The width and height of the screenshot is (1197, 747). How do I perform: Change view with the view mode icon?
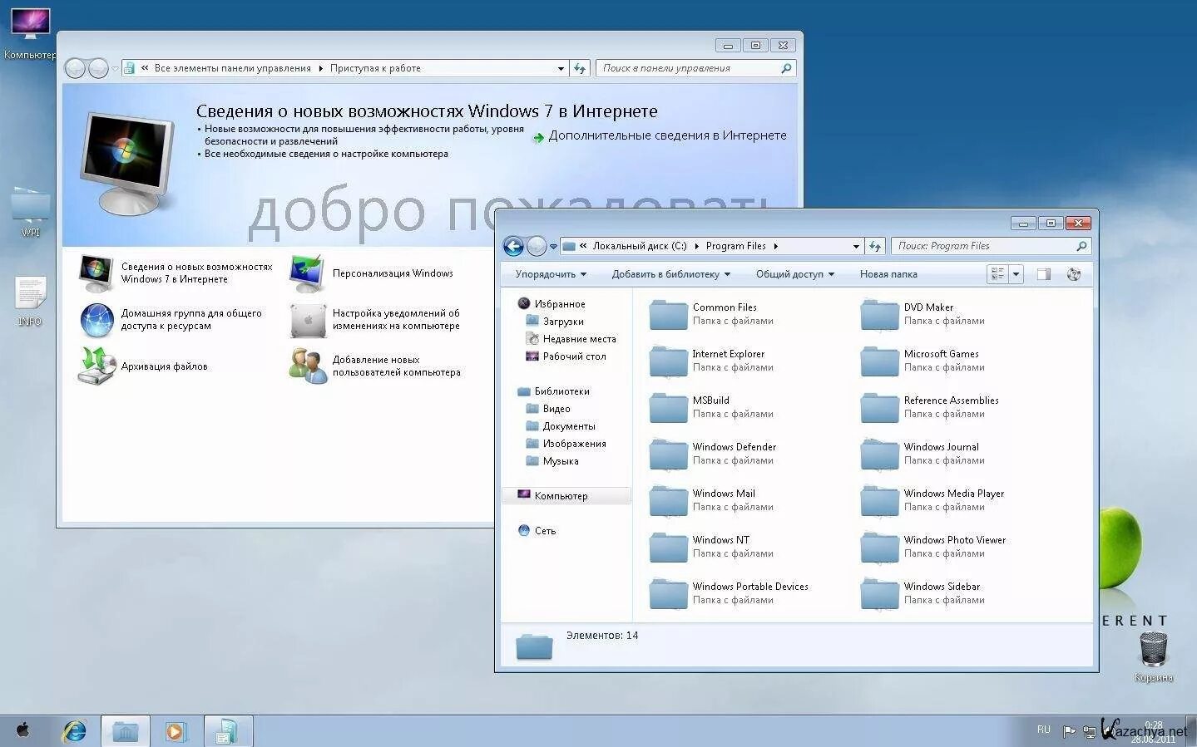tap(997, 274)
